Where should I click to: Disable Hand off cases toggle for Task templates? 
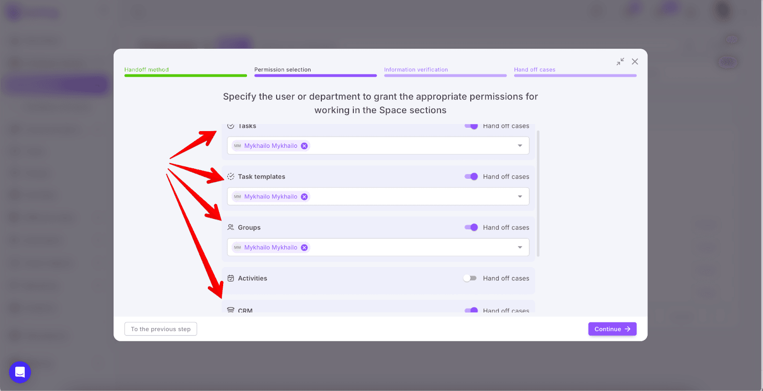click(x=471, y=176)
